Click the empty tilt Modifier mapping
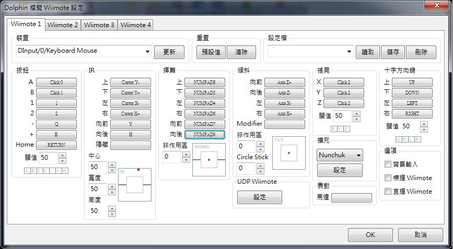The image size is (453, 249). click(285, 124)
